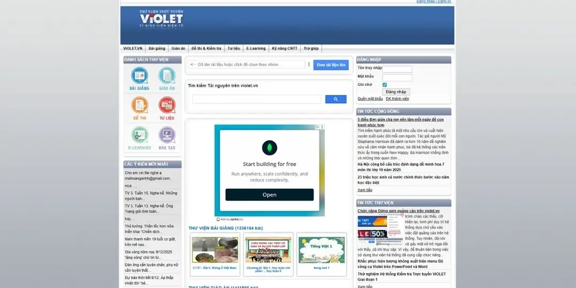Open the E-Learning menu tab

coord(255,49)
